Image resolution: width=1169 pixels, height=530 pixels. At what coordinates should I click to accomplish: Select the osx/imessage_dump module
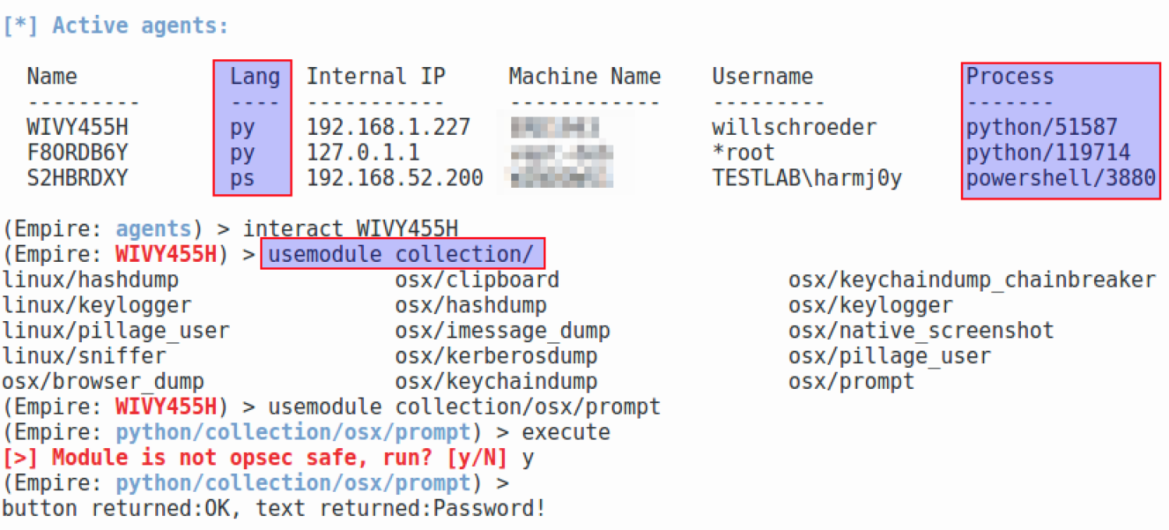click(x=502, y=330)
